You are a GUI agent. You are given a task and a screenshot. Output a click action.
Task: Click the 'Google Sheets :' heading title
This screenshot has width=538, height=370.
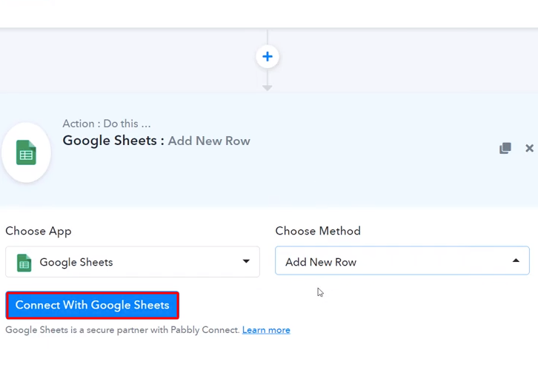pos(113,141)
